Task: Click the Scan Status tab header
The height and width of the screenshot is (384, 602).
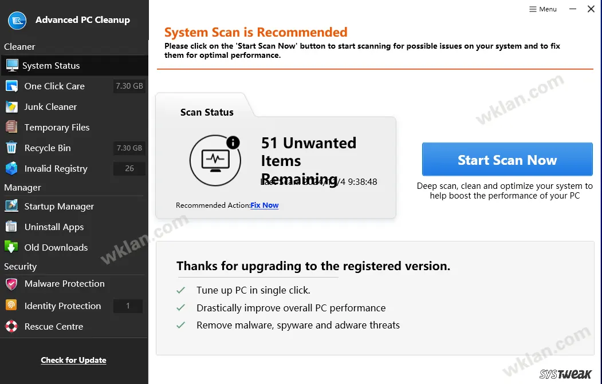Action: pos(207,112)
